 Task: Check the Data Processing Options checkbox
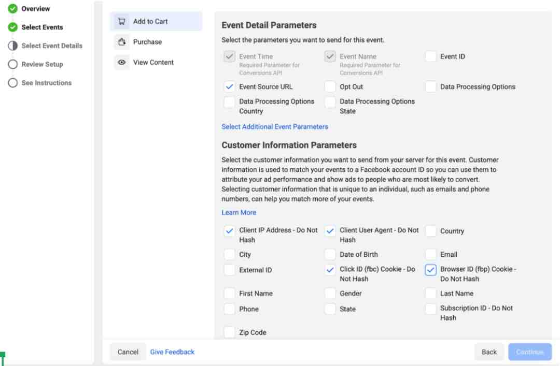tap(431, 86)
